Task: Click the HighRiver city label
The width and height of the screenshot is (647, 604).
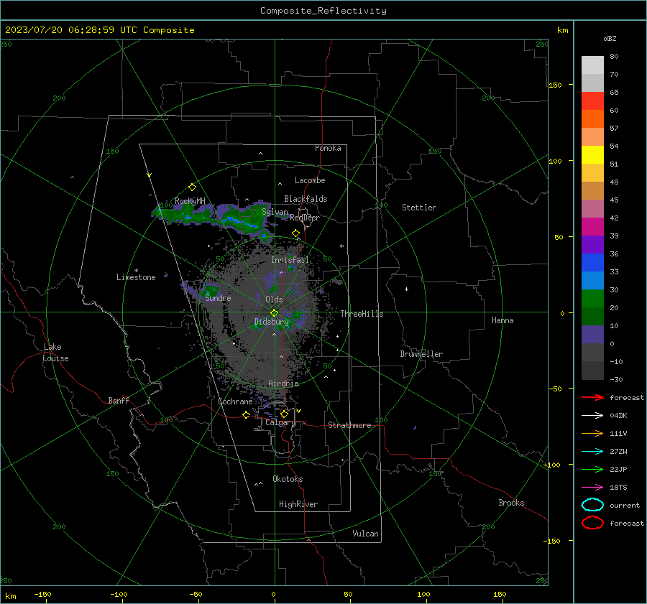Action: [298, 504]
